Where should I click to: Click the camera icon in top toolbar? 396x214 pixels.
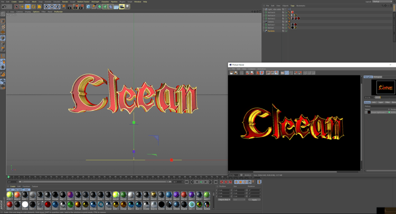pyautogui.click(x=122, y=7)
